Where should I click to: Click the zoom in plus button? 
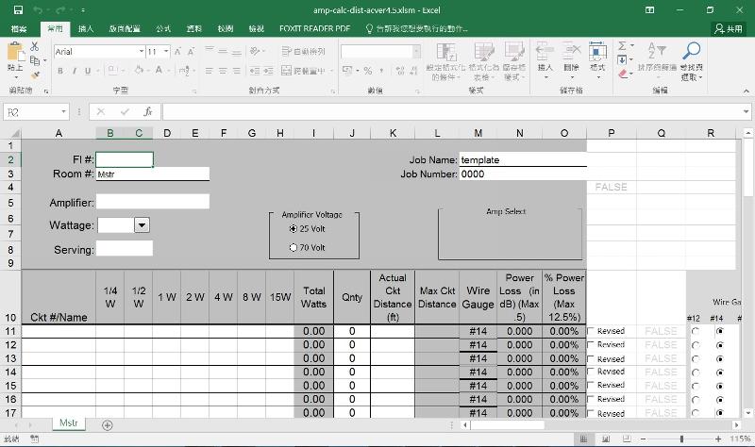(719, 439)
